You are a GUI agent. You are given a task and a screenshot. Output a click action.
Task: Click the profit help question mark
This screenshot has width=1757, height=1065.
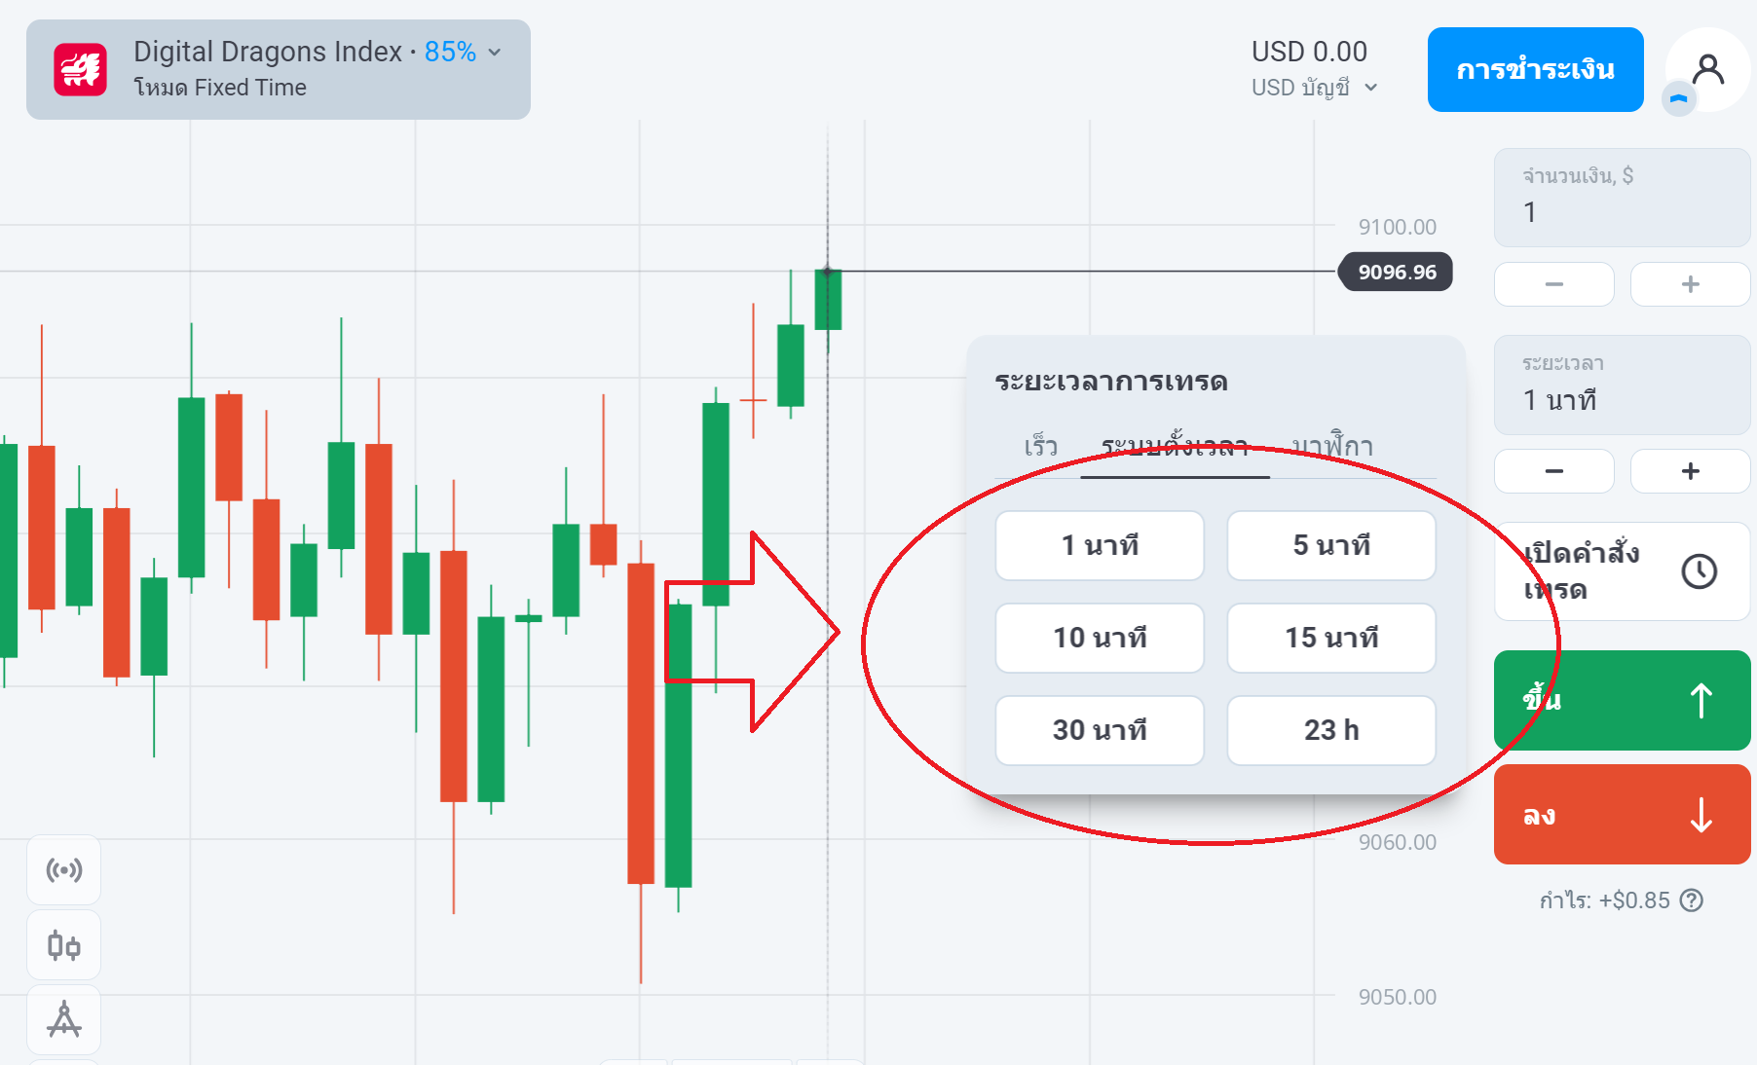(x=1692, y=900)
